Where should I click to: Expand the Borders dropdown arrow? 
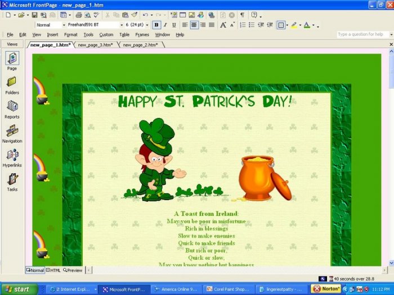[287, 25]
